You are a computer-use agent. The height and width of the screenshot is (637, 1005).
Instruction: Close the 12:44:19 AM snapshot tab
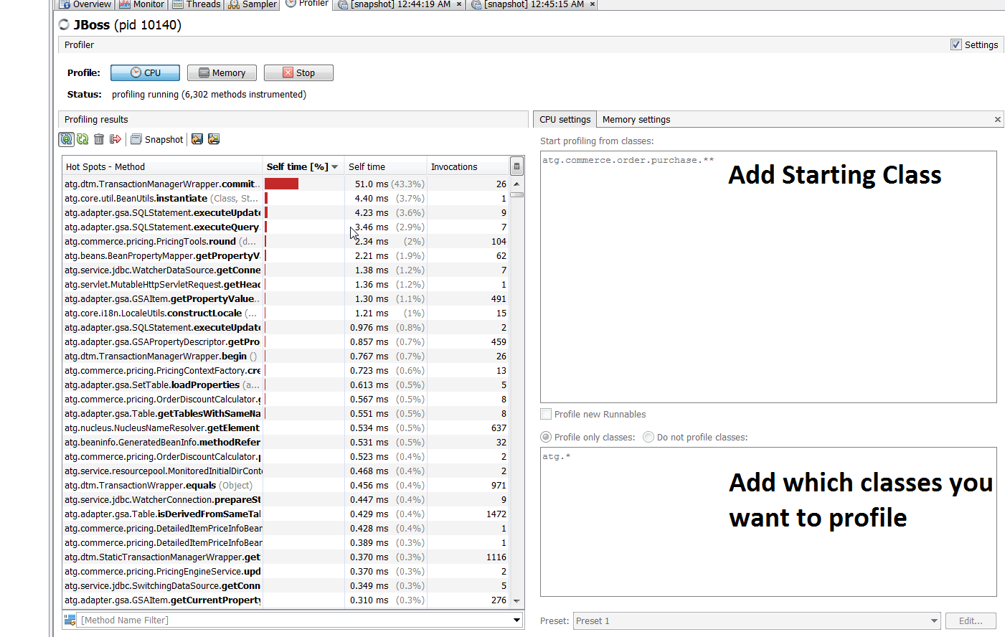coord(459,4)
